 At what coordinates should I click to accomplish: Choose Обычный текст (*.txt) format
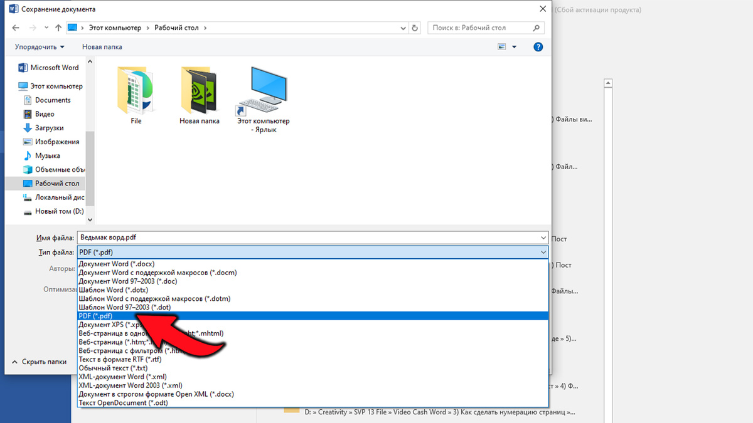(312, 368)
